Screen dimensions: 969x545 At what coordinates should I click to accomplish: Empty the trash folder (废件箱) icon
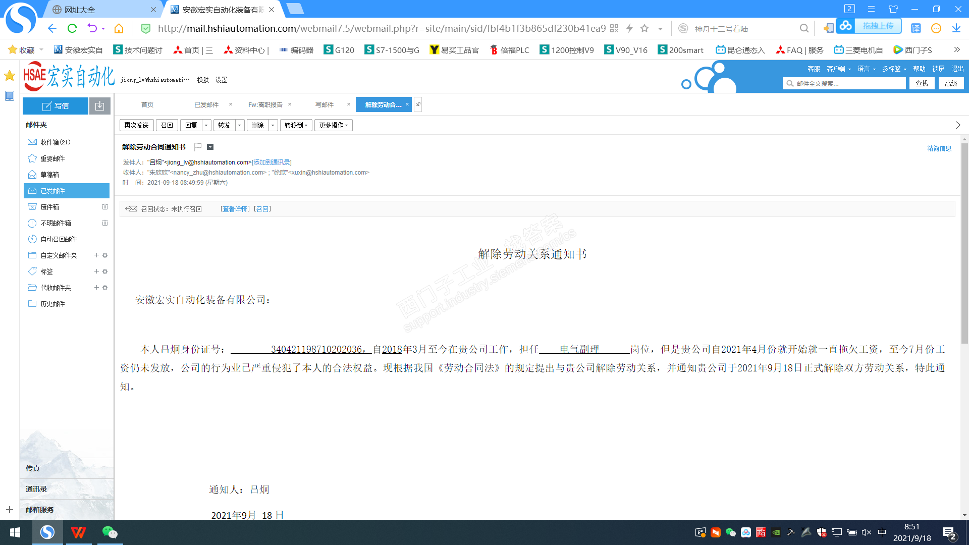click(105, 207)
